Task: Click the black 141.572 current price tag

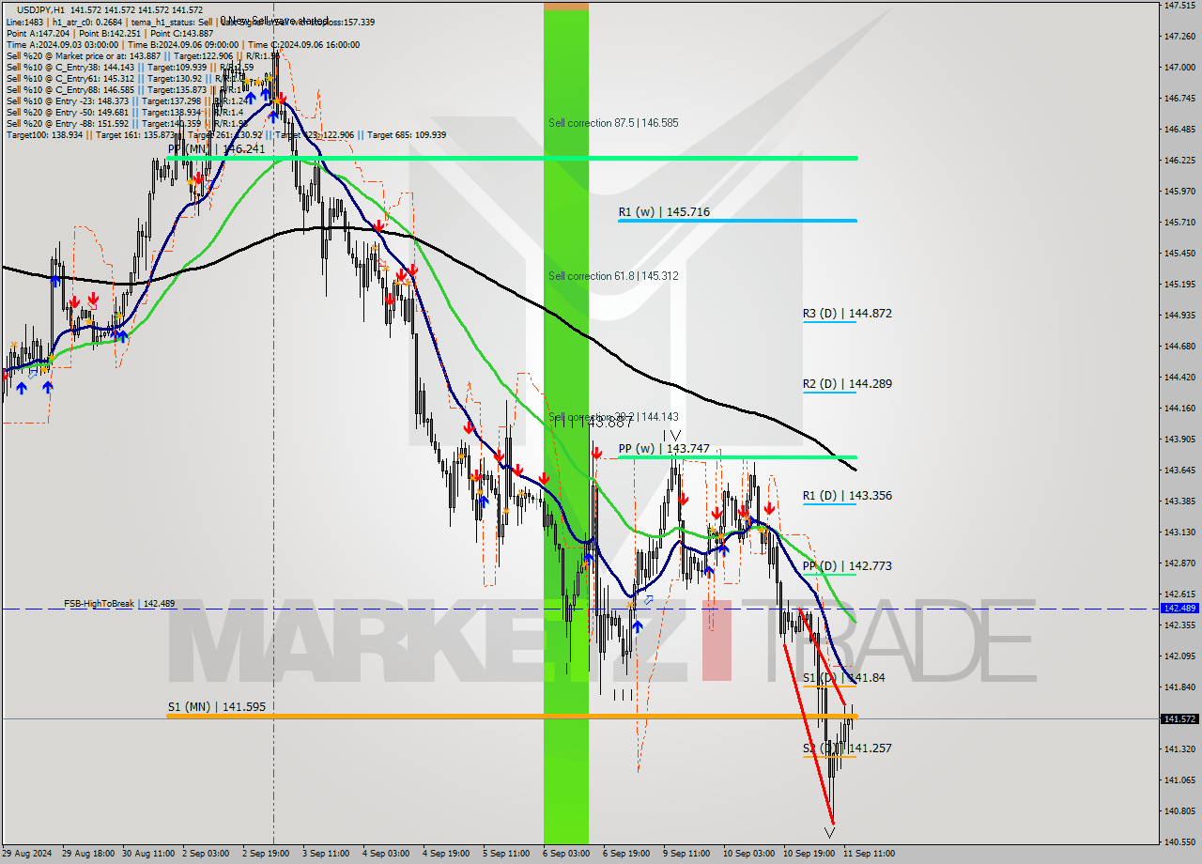Action: point(1180,719)
